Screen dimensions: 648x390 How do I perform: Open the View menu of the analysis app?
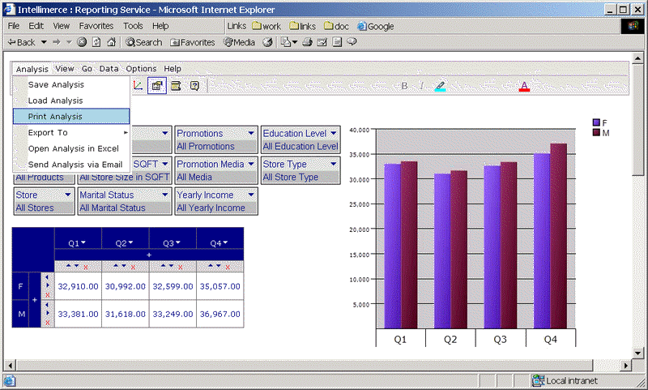(x=65, y=69)
